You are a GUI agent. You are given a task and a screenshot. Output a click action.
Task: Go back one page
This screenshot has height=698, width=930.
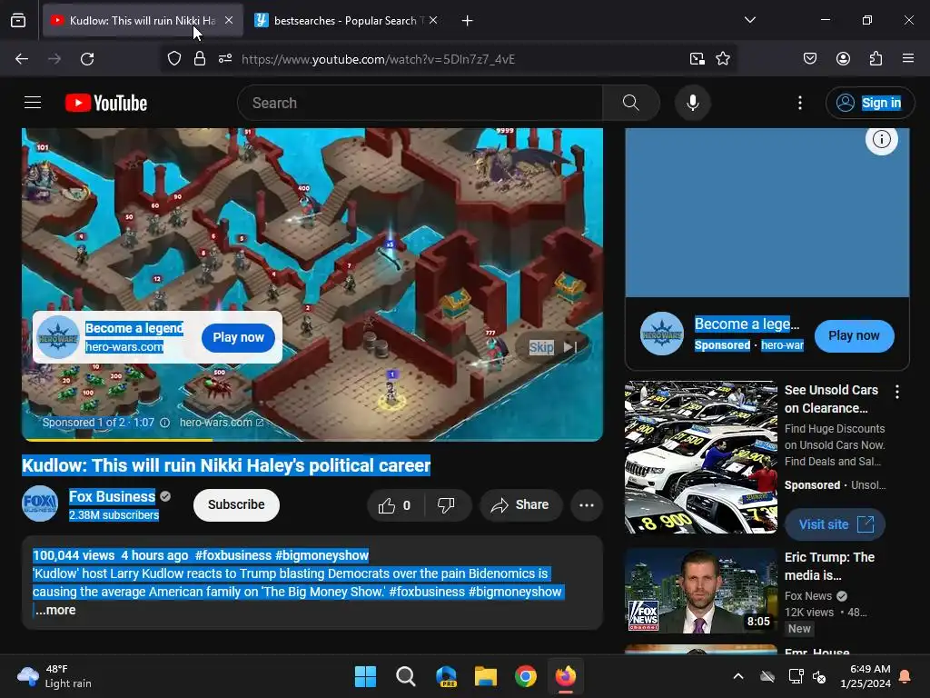click(22, 59)
